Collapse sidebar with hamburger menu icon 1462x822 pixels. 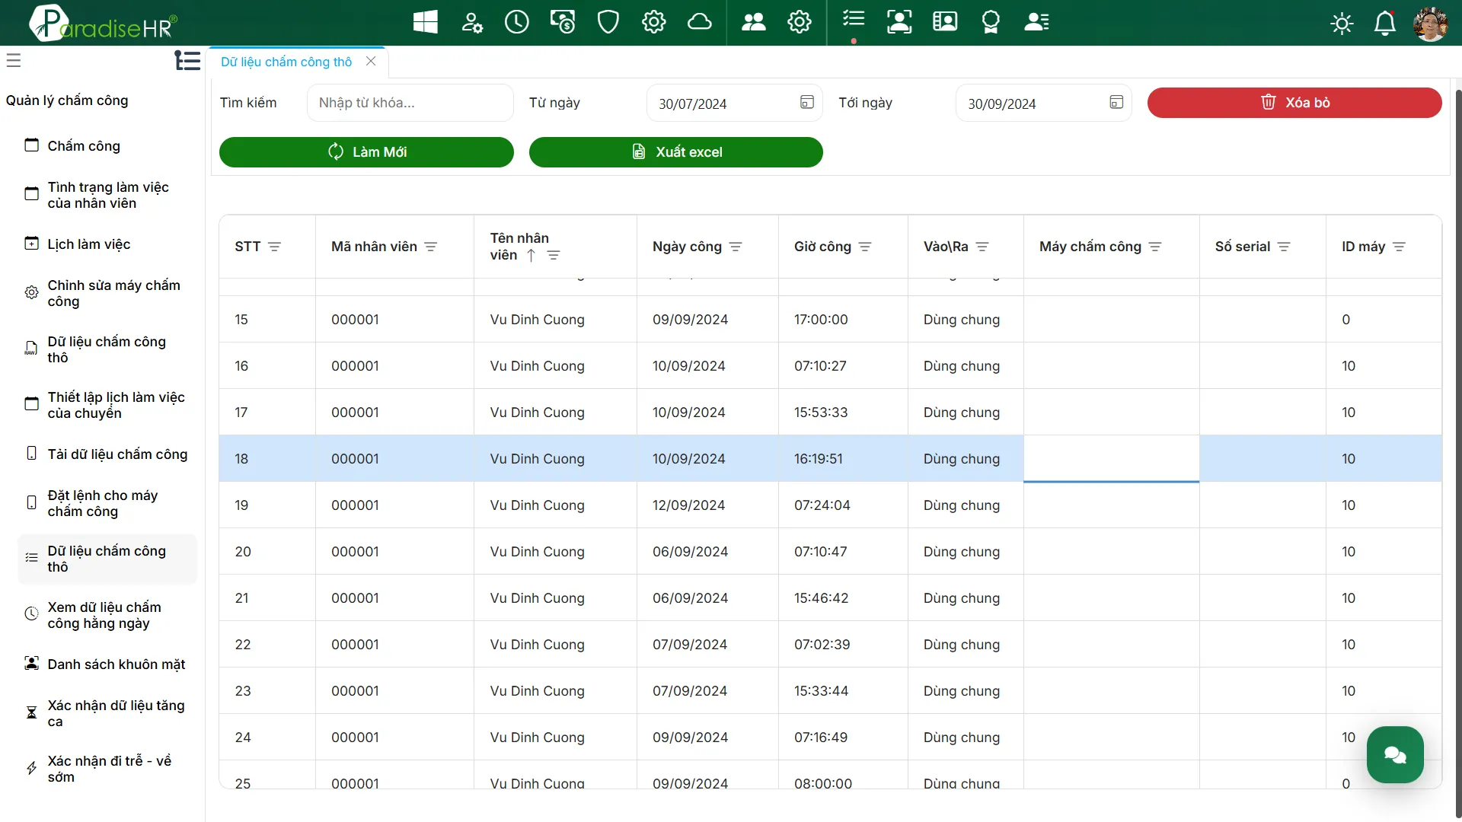[14, 60]
